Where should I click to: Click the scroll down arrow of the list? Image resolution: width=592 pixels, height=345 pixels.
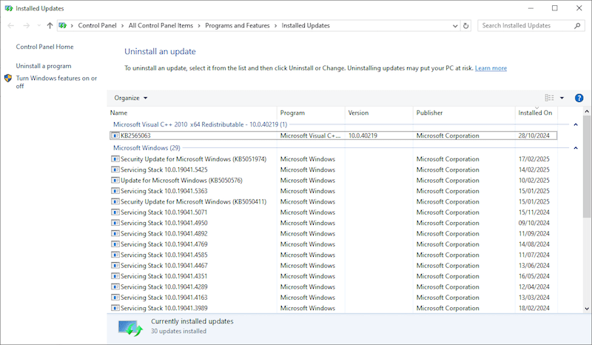click(x=587, y=308)
